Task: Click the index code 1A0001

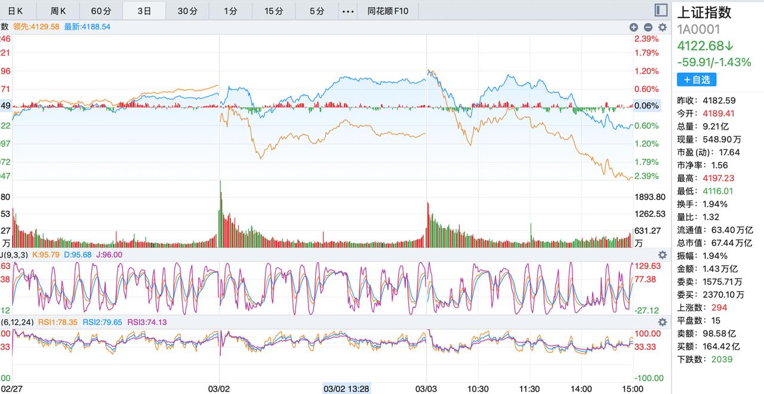Action: click(698, 29)
